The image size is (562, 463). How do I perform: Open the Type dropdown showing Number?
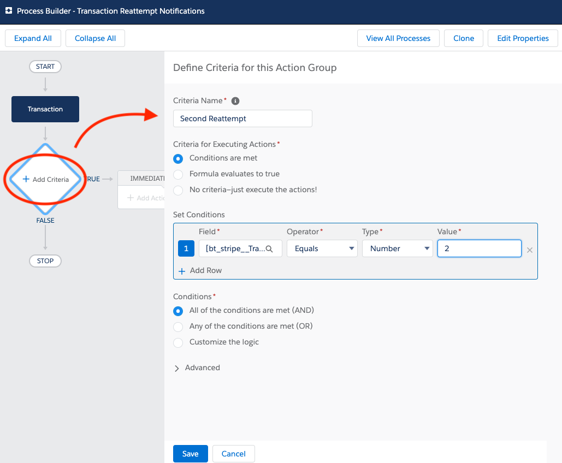pyautogui.click(x=397, y=248)
